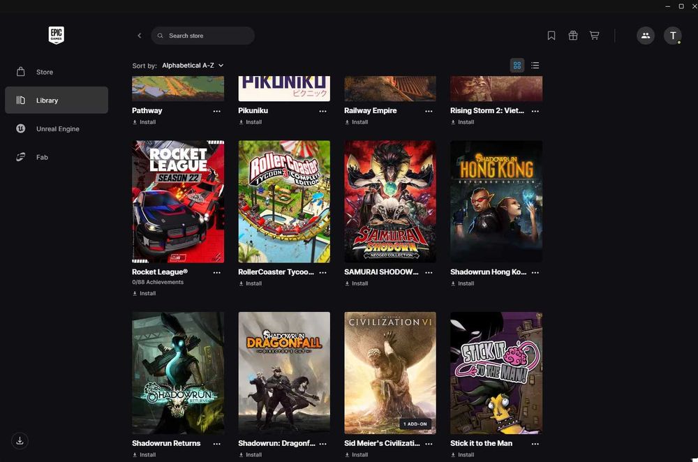
Task: Expand the Alphabetical A-Z sort dropdown
Action: (193, 66)
